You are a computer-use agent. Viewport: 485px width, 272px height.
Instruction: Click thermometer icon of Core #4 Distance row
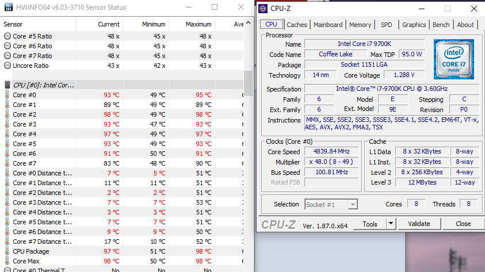[x=7, y=212]
